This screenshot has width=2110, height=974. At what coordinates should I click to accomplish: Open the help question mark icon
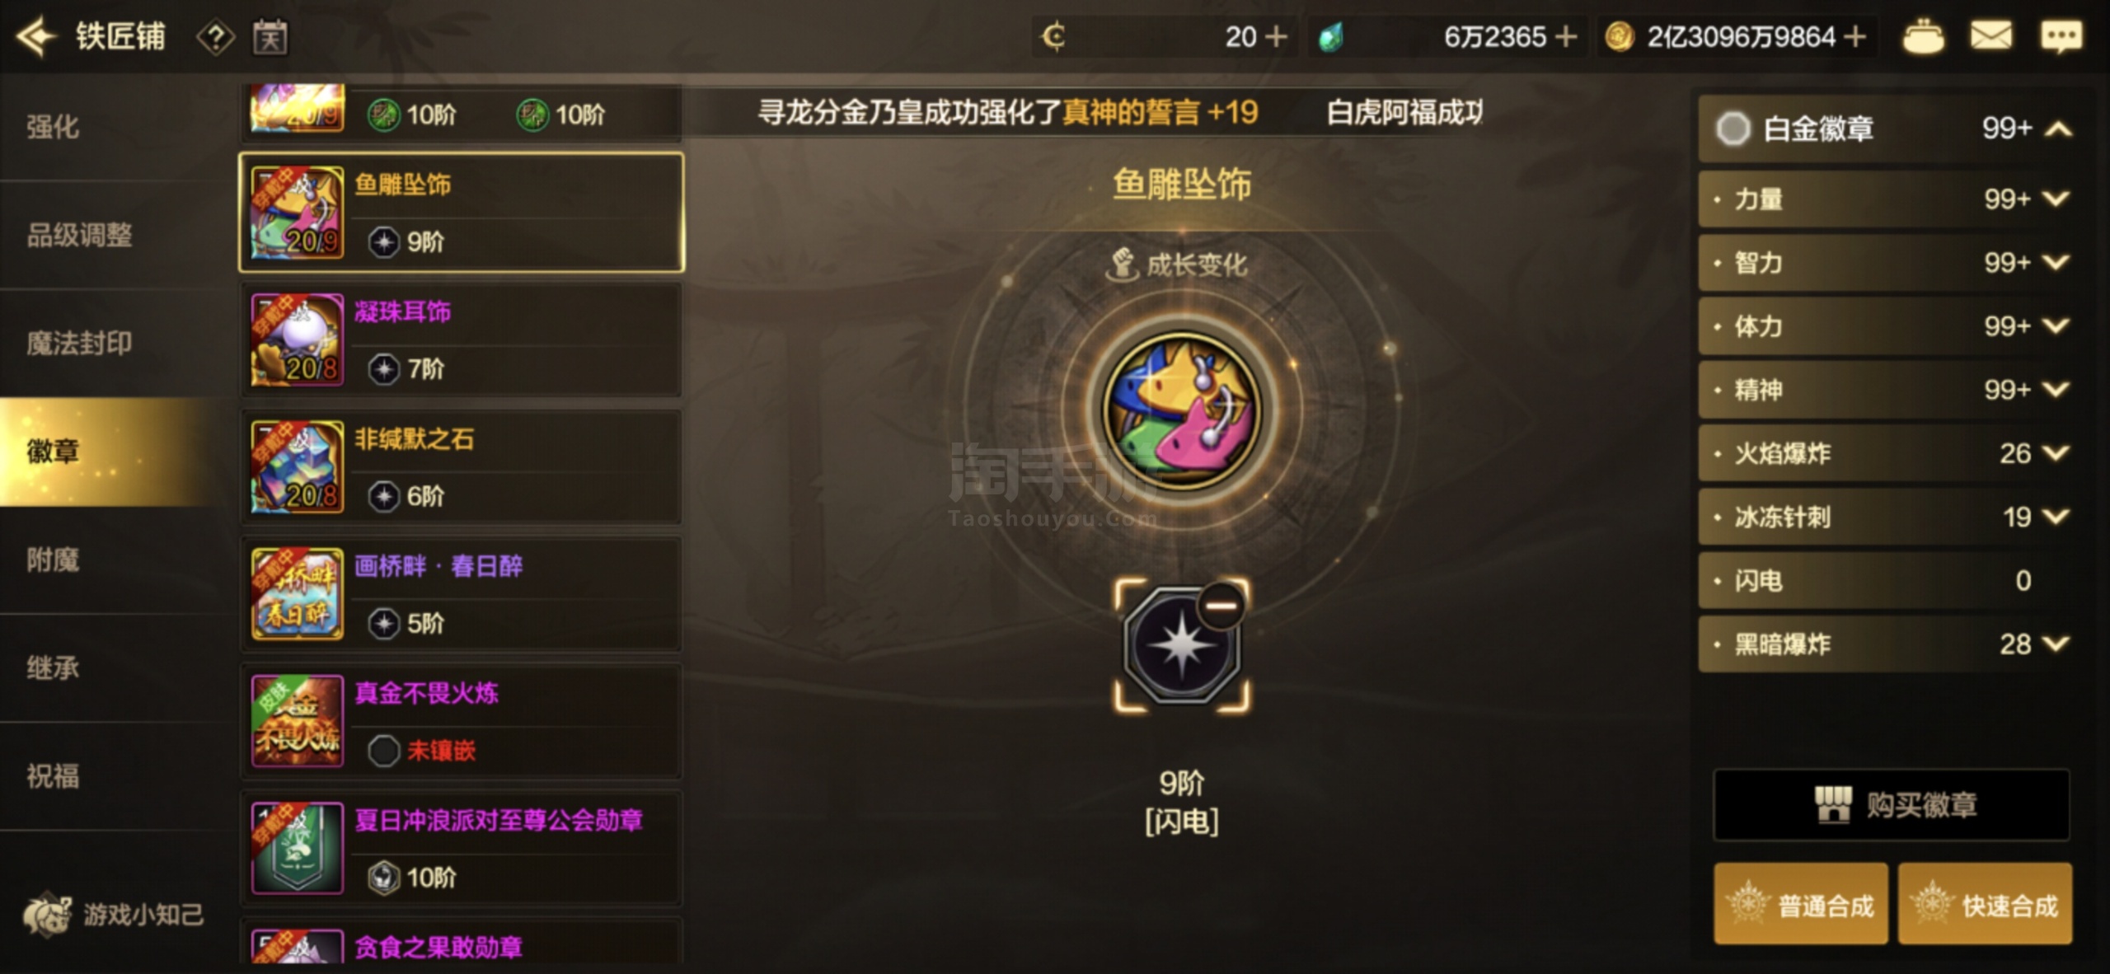click(216, 38)
